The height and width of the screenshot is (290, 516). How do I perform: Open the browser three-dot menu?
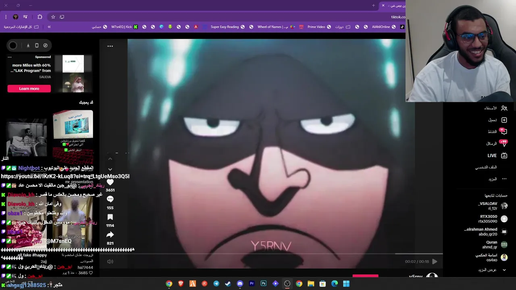coord(6,17)
